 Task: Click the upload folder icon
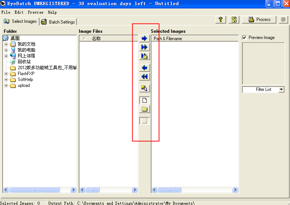(x=13, y=85)
